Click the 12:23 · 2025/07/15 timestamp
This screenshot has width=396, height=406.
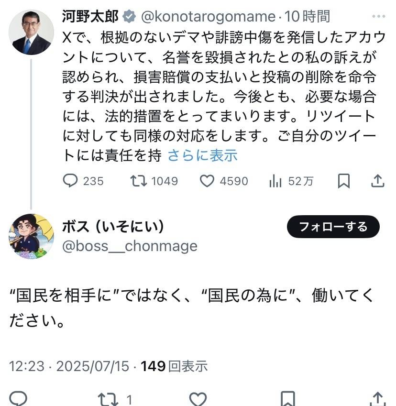tap(69, 366)
